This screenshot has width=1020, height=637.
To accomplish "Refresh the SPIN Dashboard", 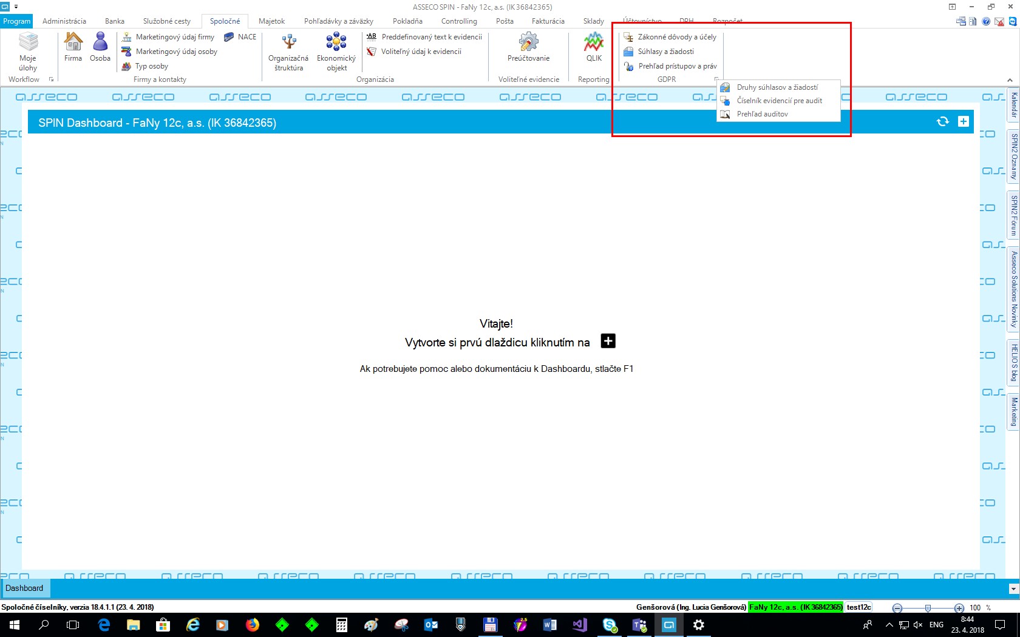I will (x=943, y=121).
